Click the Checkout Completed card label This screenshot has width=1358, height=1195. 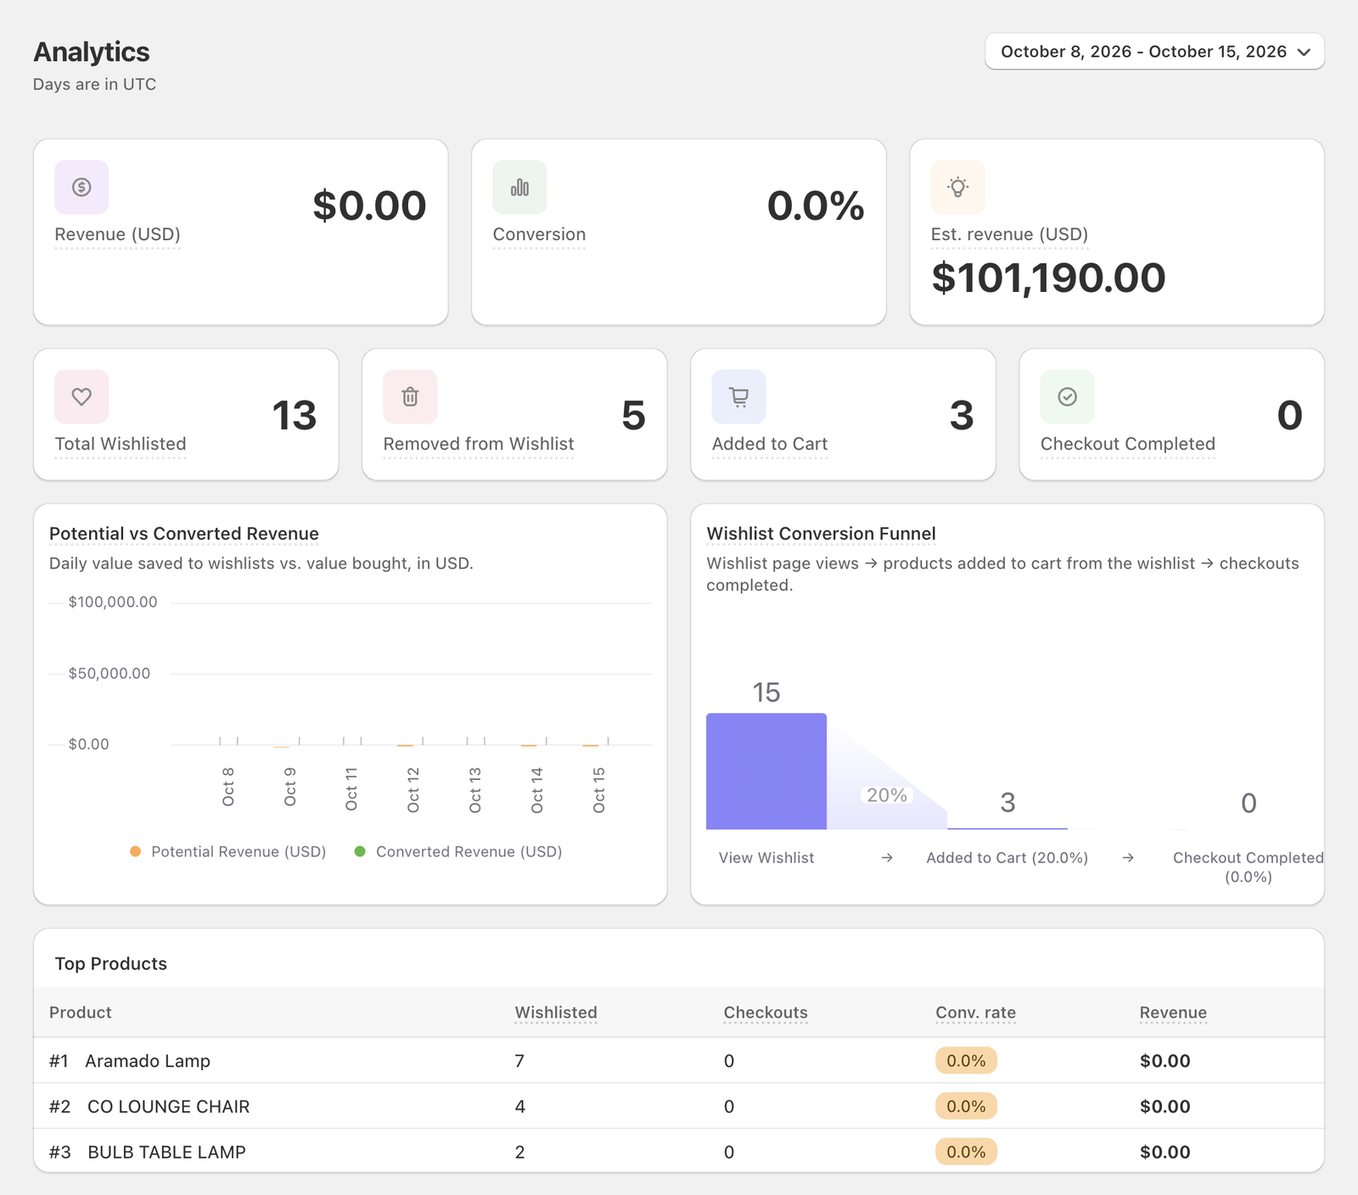coord(1128,444)
